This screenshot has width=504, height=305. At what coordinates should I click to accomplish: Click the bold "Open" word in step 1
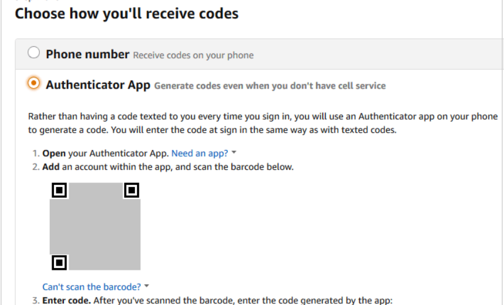(x=54, y=153)
